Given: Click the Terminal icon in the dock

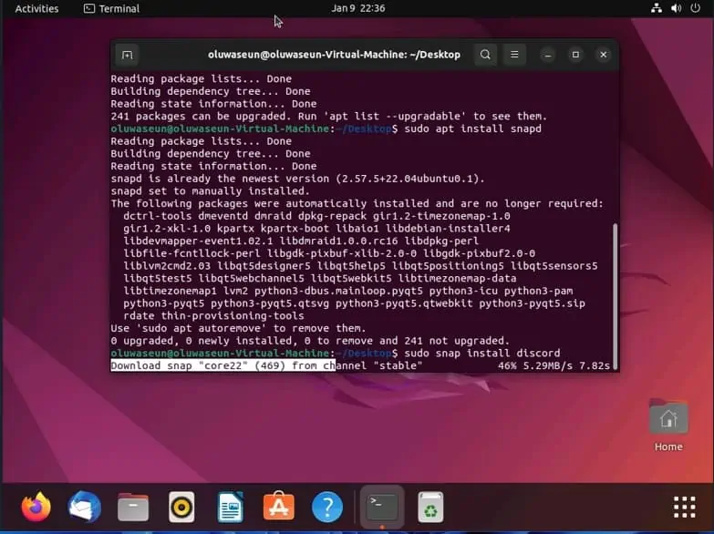Looking at the screenshot, I should pos(382,507).
